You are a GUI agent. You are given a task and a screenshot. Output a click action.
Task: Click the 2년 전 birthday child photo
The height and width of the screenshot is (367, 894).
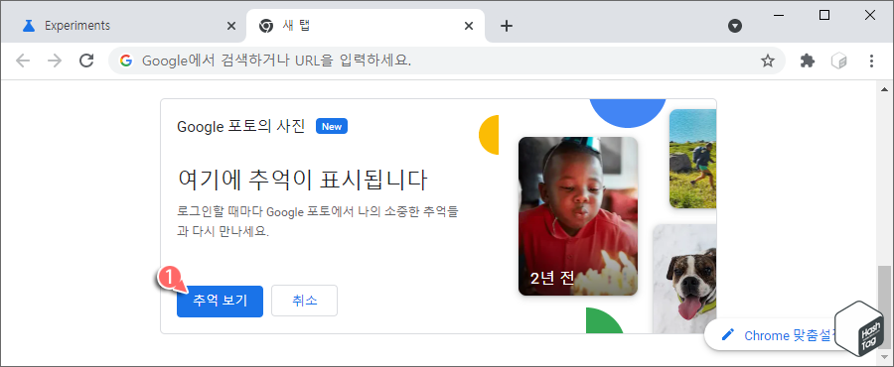(x=577, y=216)
